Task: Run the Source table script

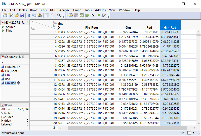Action: (x=3, y=27)
